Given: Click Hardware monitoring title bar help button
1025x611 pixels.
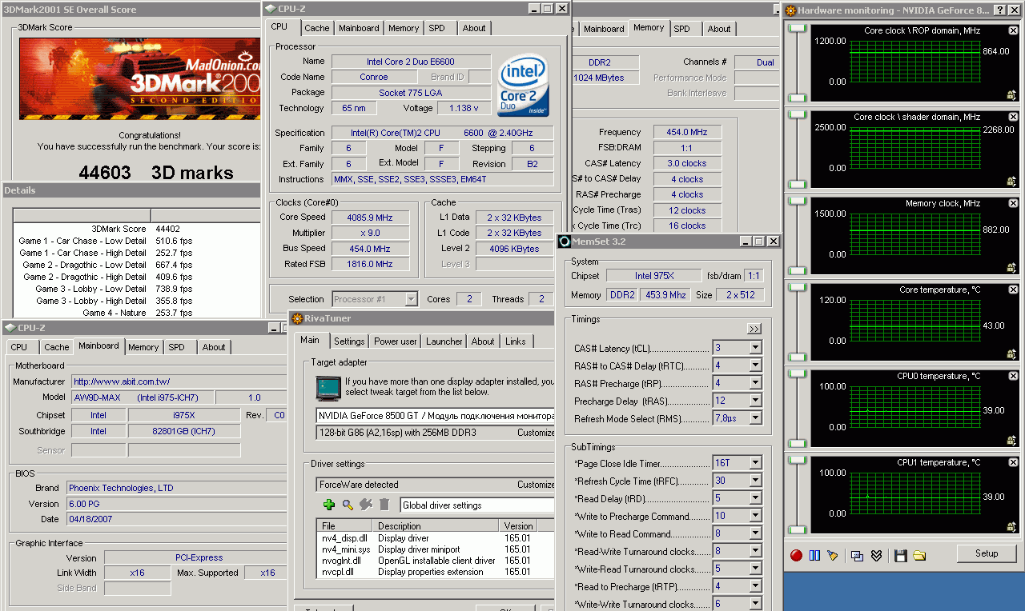Looking at the screenshot, I should coord(1000,10).
